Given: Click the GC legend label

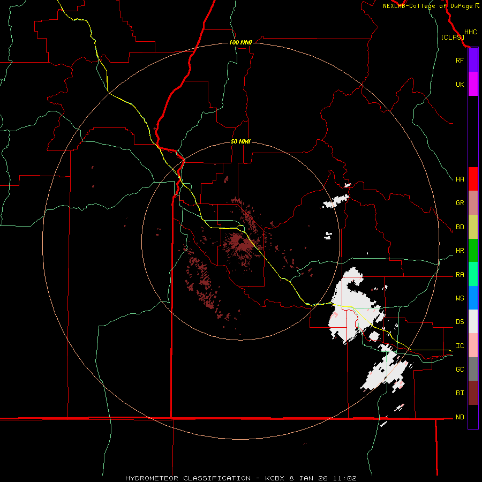Looking at the screenshot, I should (460, 370).
